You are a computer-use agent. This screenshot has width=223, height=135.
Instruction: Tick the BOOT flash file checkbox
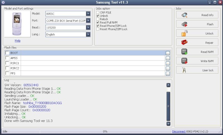(x=7, y=53)
